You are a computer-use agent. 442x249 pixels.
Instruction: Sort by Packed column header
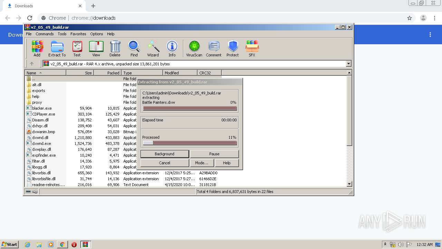coord(107,73)
